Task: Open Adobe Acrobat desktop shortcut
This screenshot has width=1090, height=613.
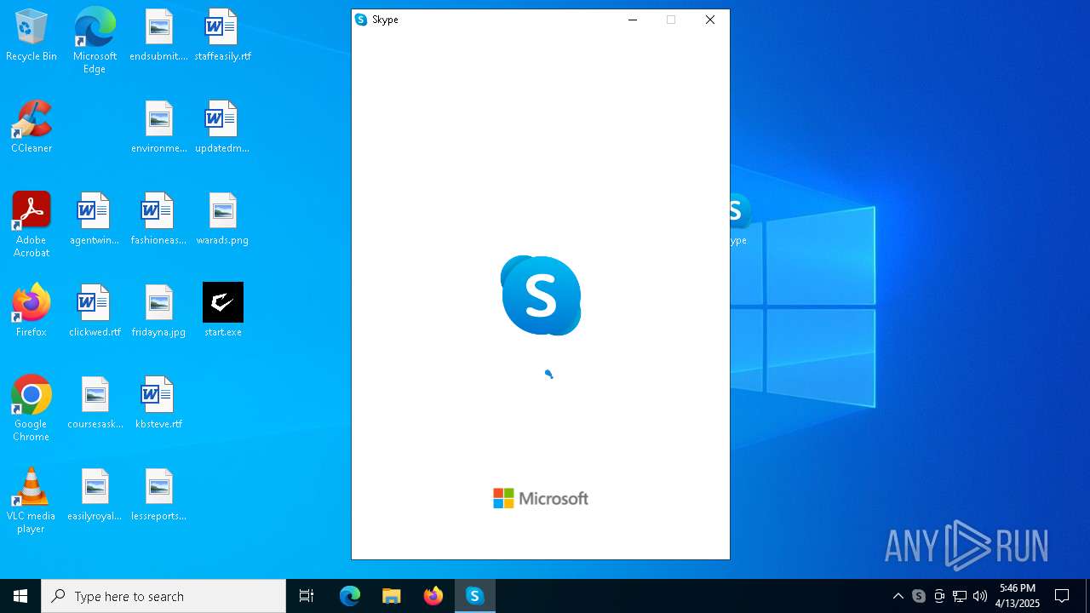Action: [x=32, y=224]
